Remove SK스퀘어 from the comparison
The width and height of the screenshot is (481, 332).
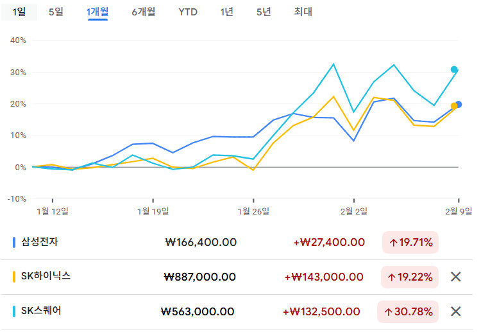456,311
